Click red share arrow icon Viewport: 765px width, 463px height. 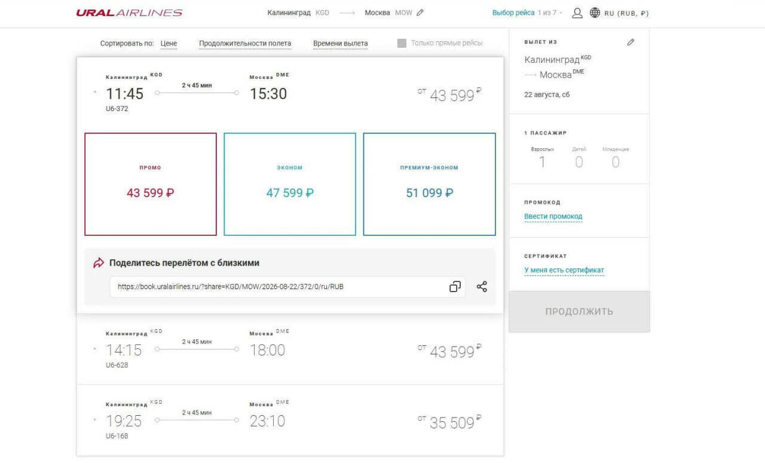point(99,263)
